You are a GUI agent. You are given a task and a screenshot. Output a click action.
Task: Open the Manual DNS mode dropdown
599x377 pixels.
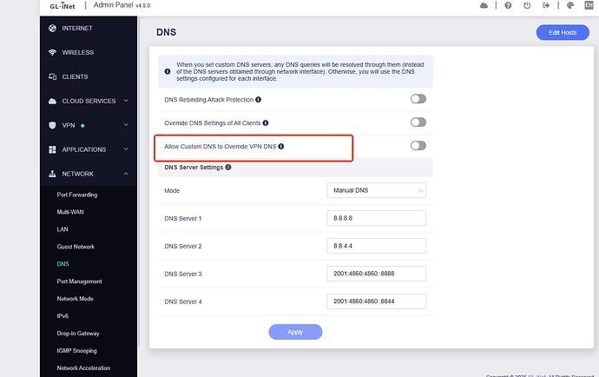pos(376,190)
